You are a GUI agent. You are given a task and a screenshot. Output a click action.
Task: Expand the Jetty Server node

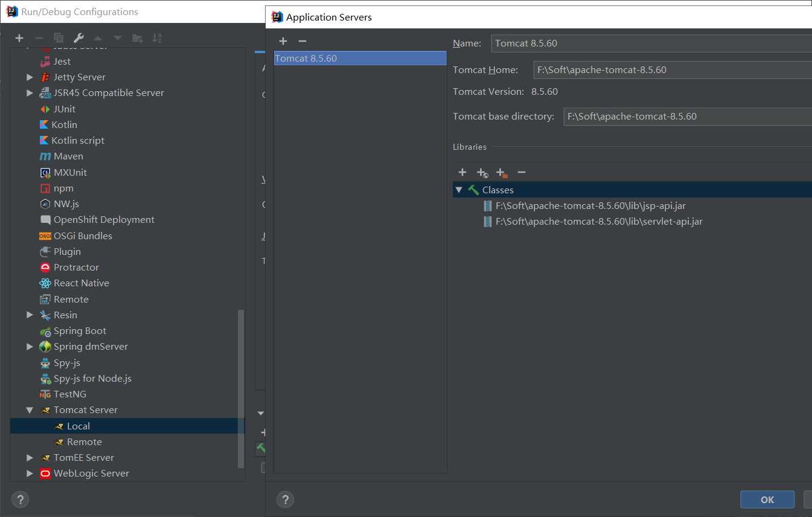pyautogui.click(x=30, y=77)
